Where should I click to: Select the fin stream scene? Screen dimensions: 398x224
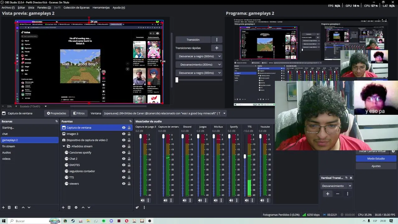(29, 146)
